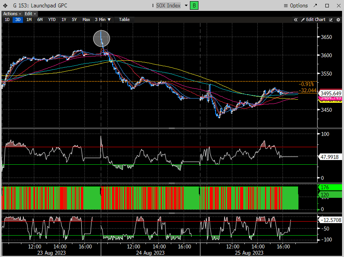Click the vertical dots handle beside SOX Index
The height and width of the screenshot is (257, 344).
pyautogui.click(x=153, y=5)
